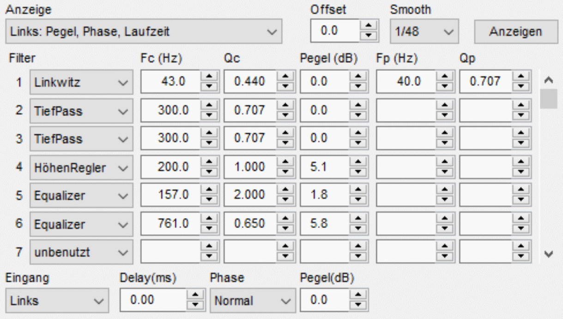Increase filter 1 Fp frequency stepper
This screenshot has width=563, height=319.
[443, 79]
